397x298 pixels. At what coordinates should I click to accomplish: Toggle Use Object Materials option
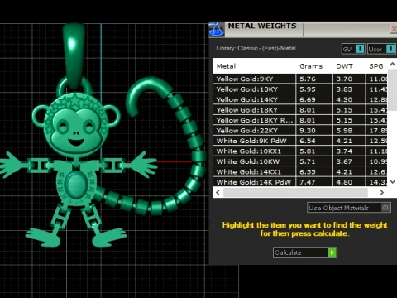pyautogui.click(x=349, y=208)
